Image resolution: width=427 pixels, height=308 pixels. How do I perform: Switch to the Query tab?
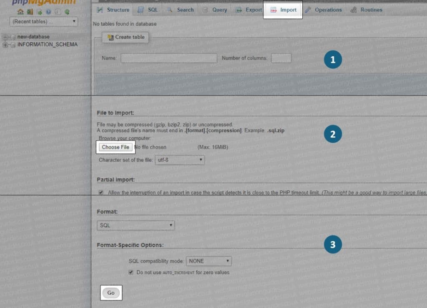215,10
